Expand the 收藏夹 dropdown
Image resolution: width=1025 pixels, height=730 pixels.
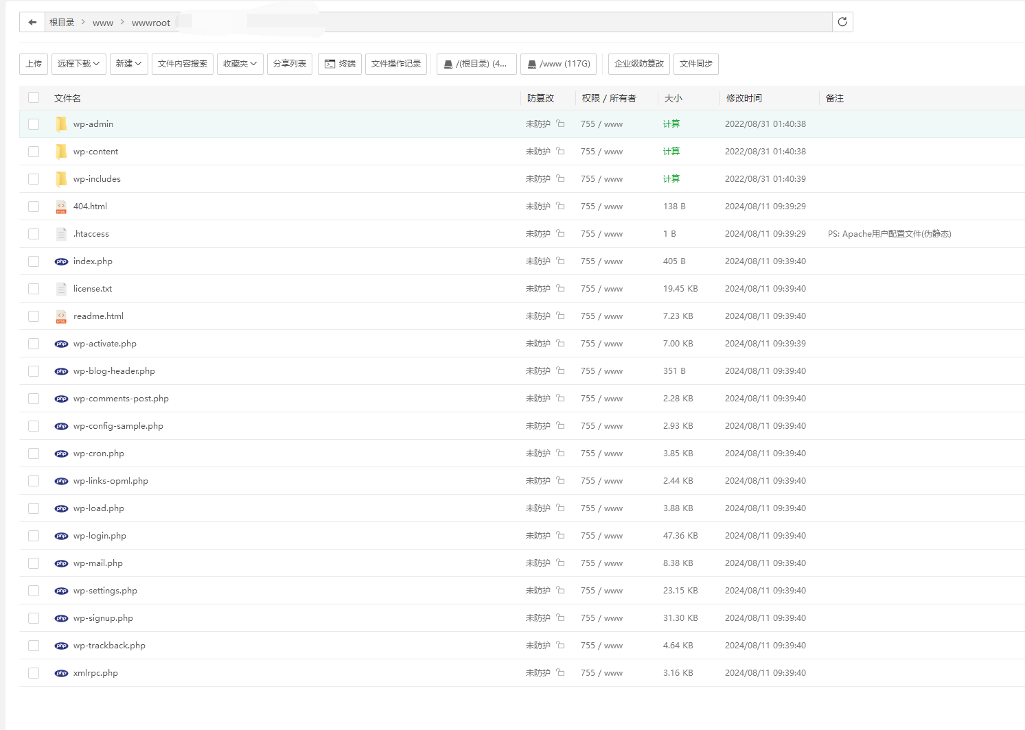point(240,64)
